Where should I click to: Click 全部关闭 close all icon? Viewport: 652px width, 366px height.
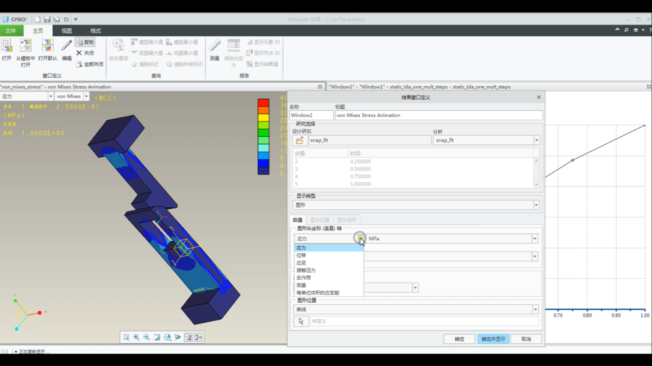click(x=79, y=64)
